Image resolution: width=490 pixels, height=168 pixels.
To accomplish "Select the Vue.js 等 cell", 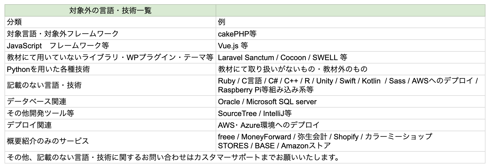I will [x=351, y=46].
